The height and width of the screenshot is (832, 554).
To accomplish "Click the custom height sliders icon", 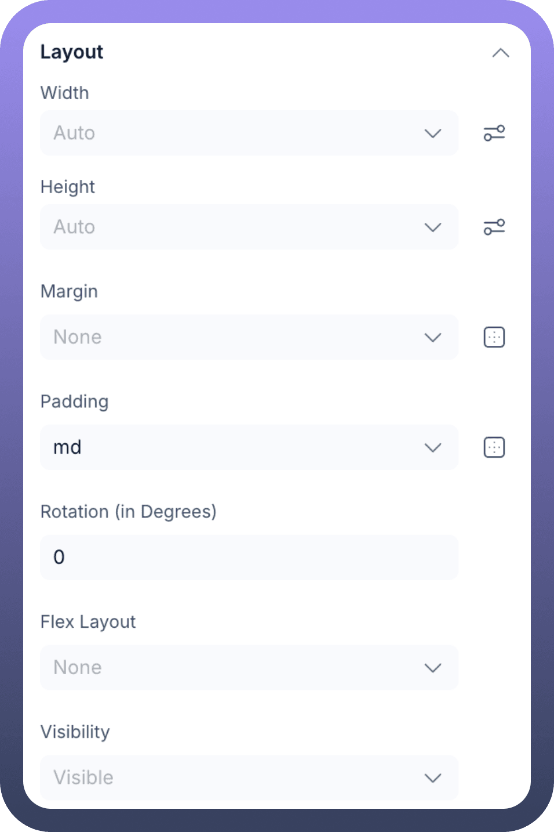I will point(494,227).
